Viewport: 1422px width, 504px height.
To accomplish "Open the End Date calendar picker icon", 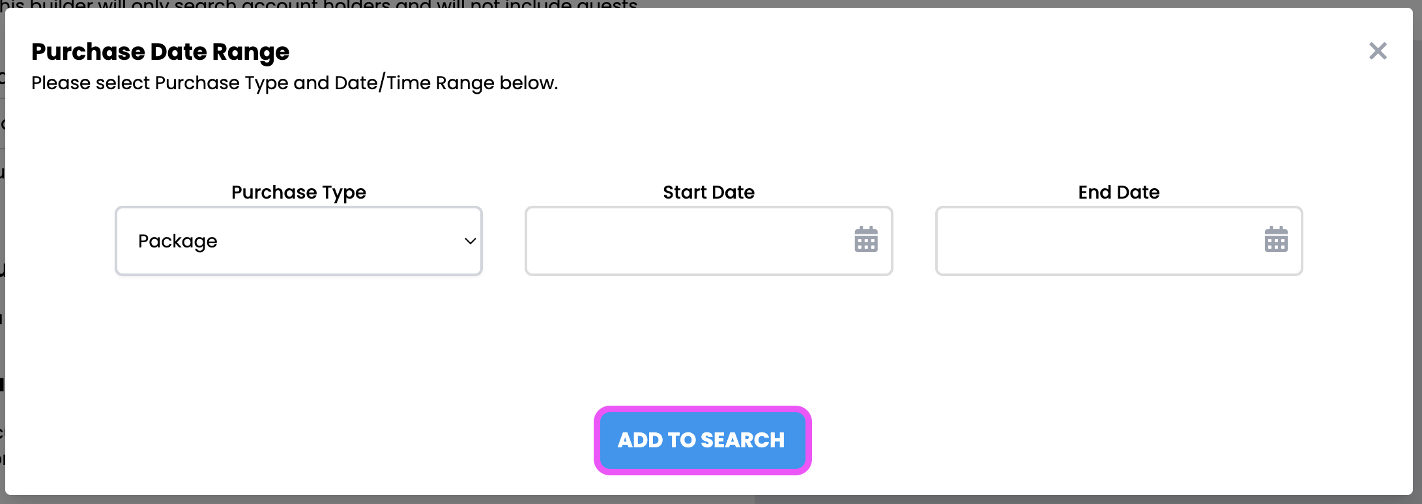I will pos(1275,240).
